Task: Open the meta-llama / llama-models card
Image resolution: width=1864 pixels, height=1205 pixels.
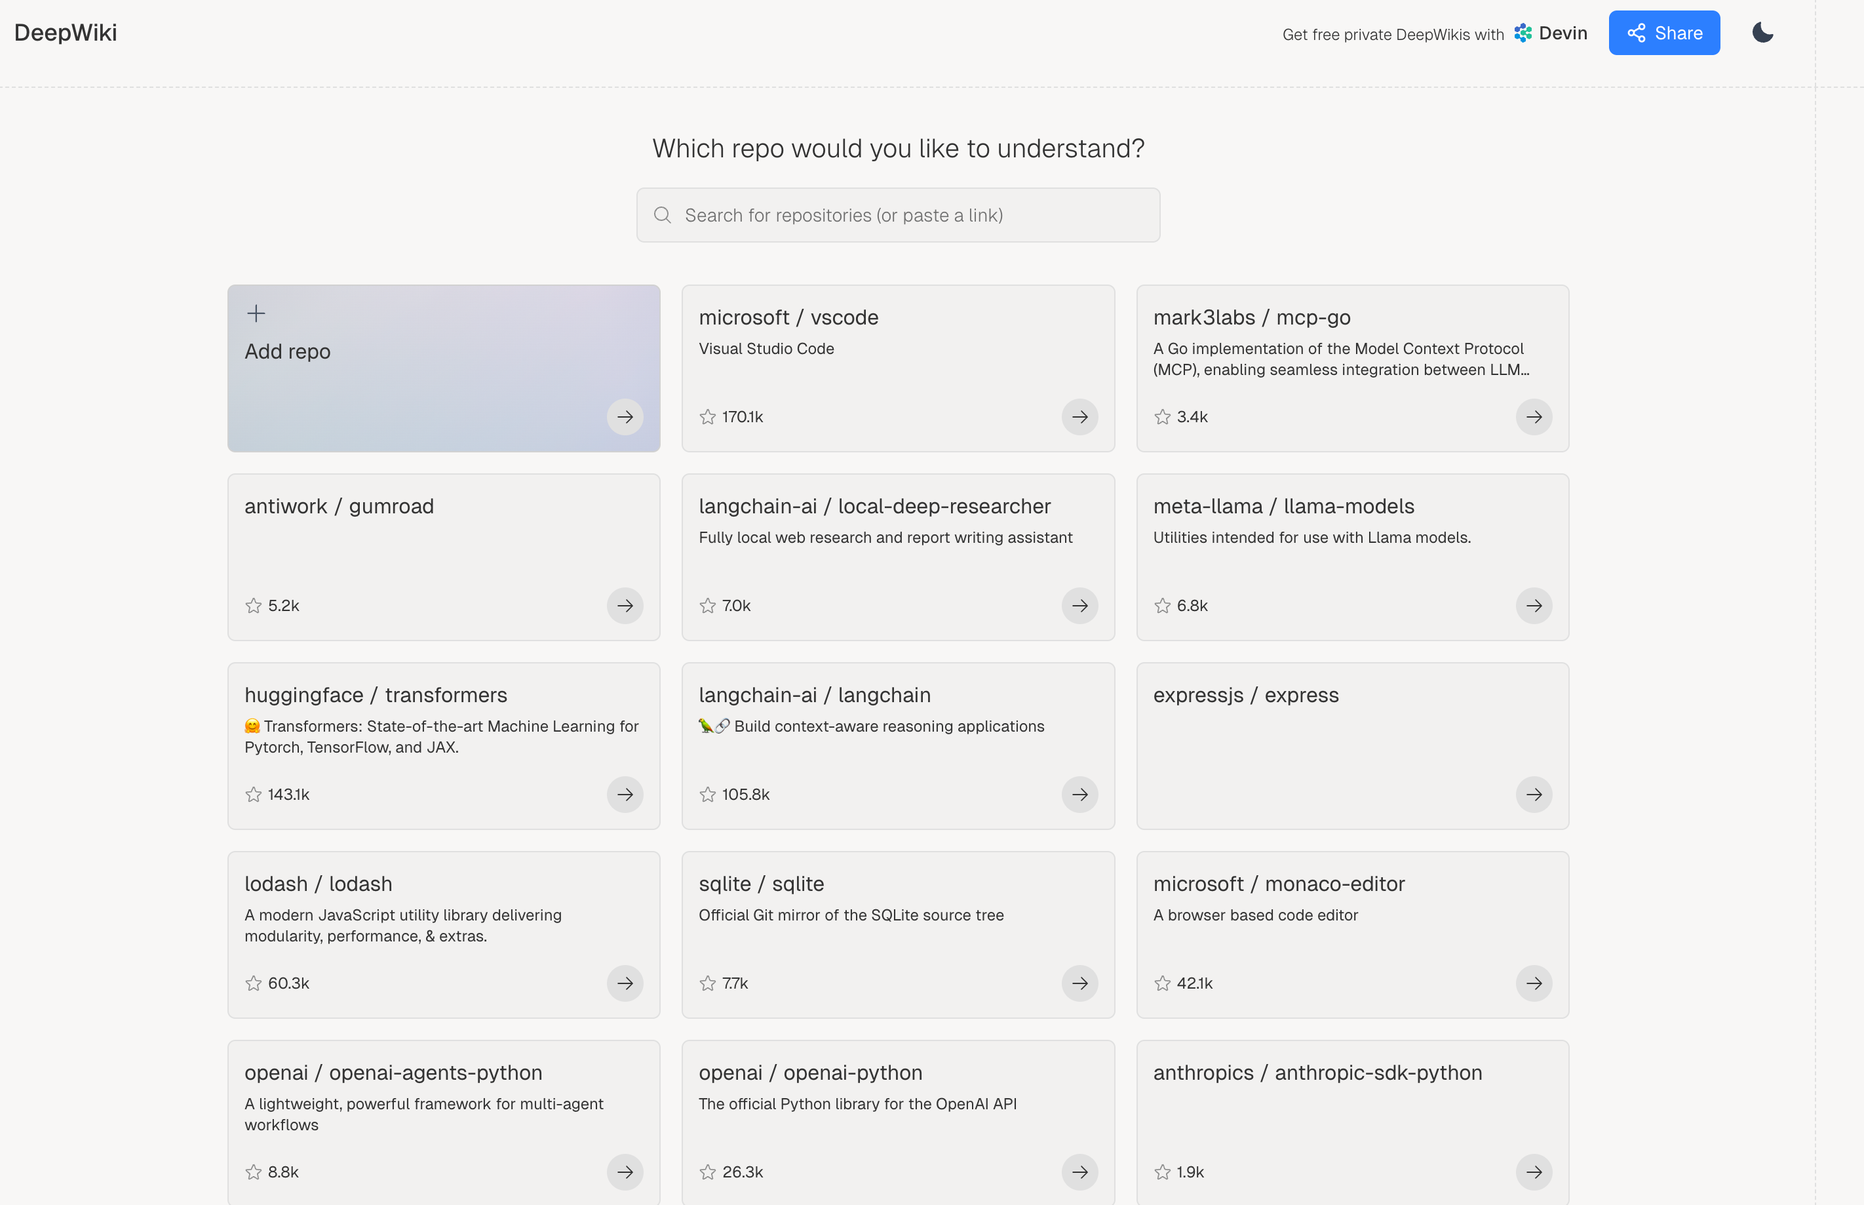Action: [x=1283, y=506]
